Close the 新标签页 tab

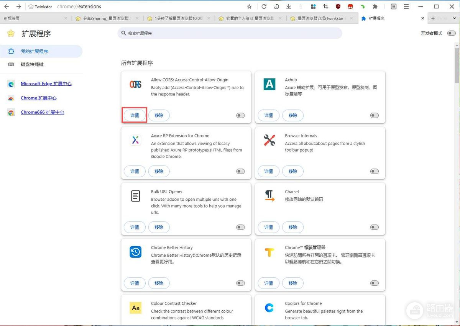point(66,18)
